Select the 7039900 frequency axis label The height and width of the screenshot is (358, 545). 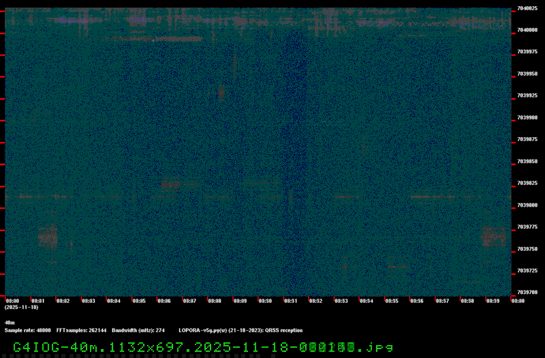527,117
